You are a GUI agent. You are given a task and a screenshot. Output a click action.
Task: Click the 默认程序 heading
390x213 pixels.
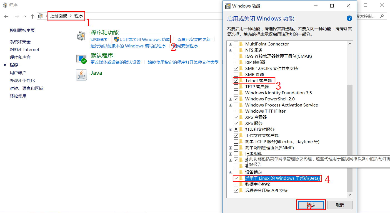point(102,55)
